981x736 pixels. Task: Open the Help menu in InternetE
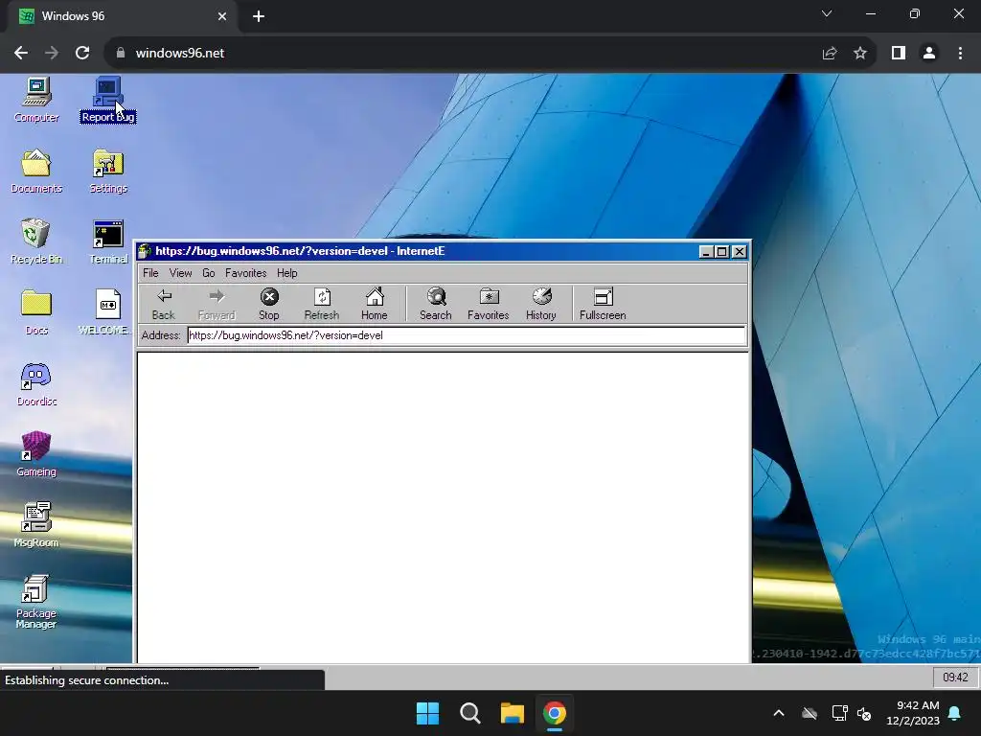(287, 273)
